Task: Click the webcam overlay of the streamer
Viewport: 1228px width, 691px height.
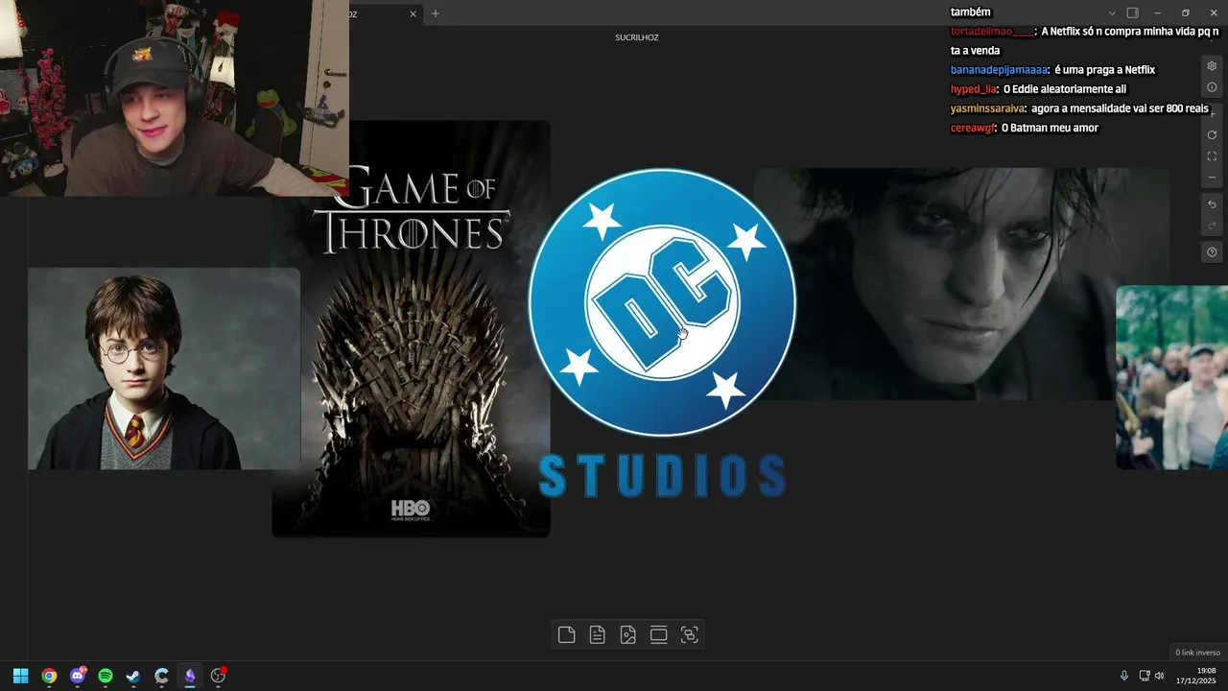Action: [175, 98]
